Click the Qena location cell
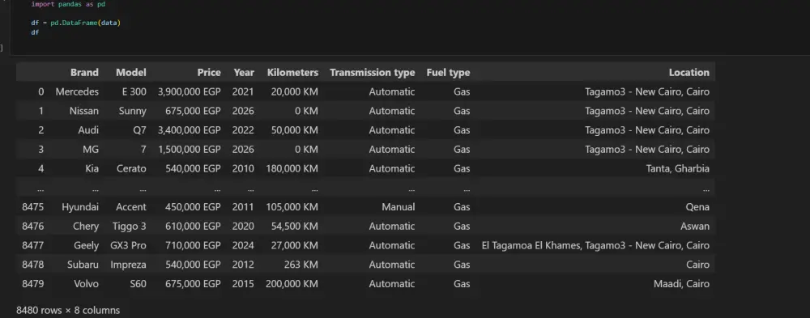Image resolution: width=810 pixels, height=318 pixels. (x=697, y=207)
